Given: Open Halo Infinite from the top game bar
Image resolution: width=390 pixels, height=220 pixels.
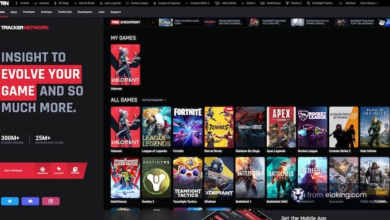Looking at the screenshot, I should (x=225, y=3).
